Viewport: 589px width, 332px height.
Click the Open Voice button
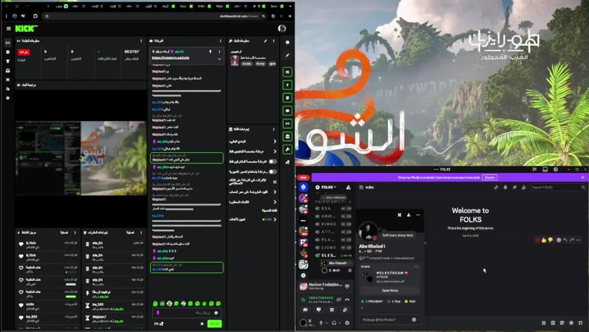click(390, 290)
